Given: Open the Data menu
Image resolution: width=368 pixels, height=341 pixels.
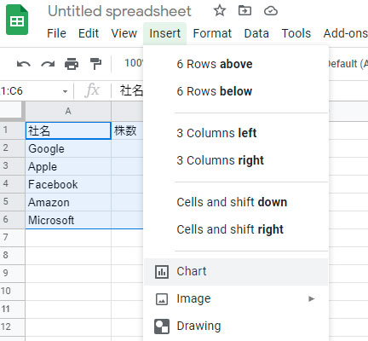Looking at the screenshot, I should [256, 33].
